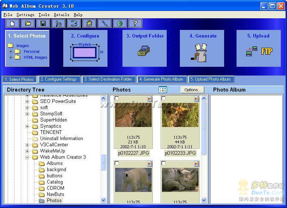This screenshot has height=208, width=287.
Task: Select the NavButs folder in tree
Action: pyautogui.click(x=56, y=194)
